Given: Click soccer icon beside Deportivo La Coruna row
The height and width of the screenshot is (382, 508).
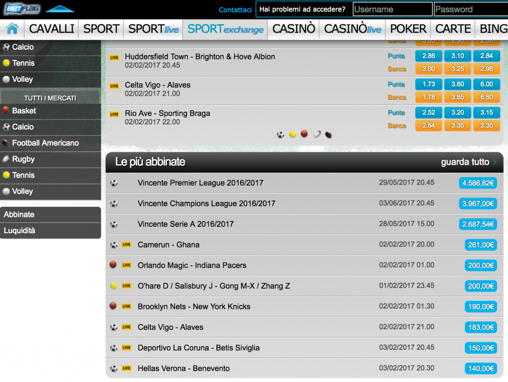Looking at the screenshot, I should click(x=114, y=348).
